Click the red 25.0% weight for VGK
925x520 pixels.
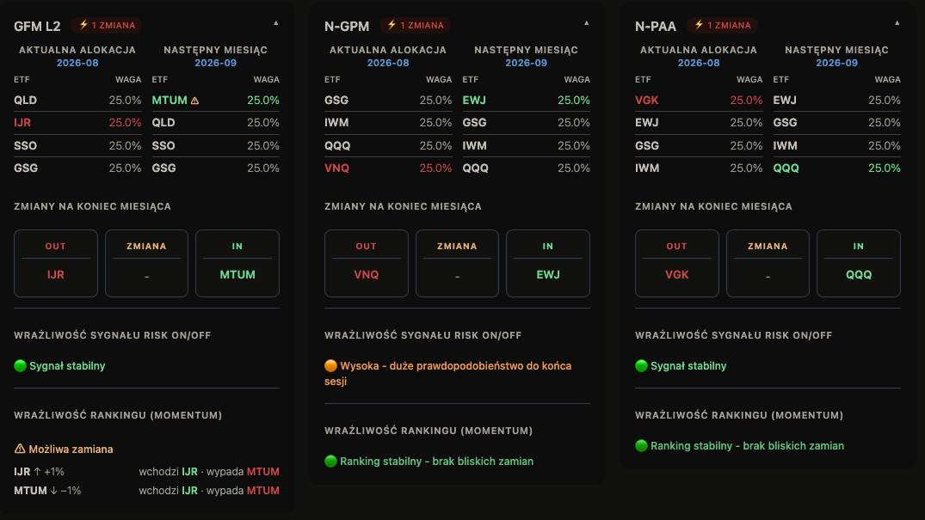coord(746,101)
